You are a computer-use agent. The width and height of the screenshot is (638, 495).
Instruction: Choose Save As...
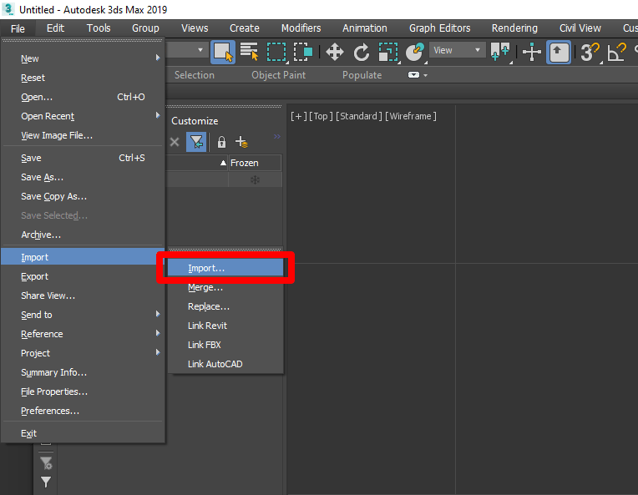83,177
